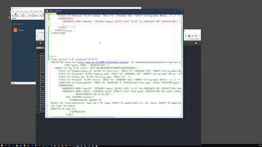Open the w3.org XMLSchema-instance hyperlink in the code
This screenshot has height=147, width=262.
pos(103,62)
